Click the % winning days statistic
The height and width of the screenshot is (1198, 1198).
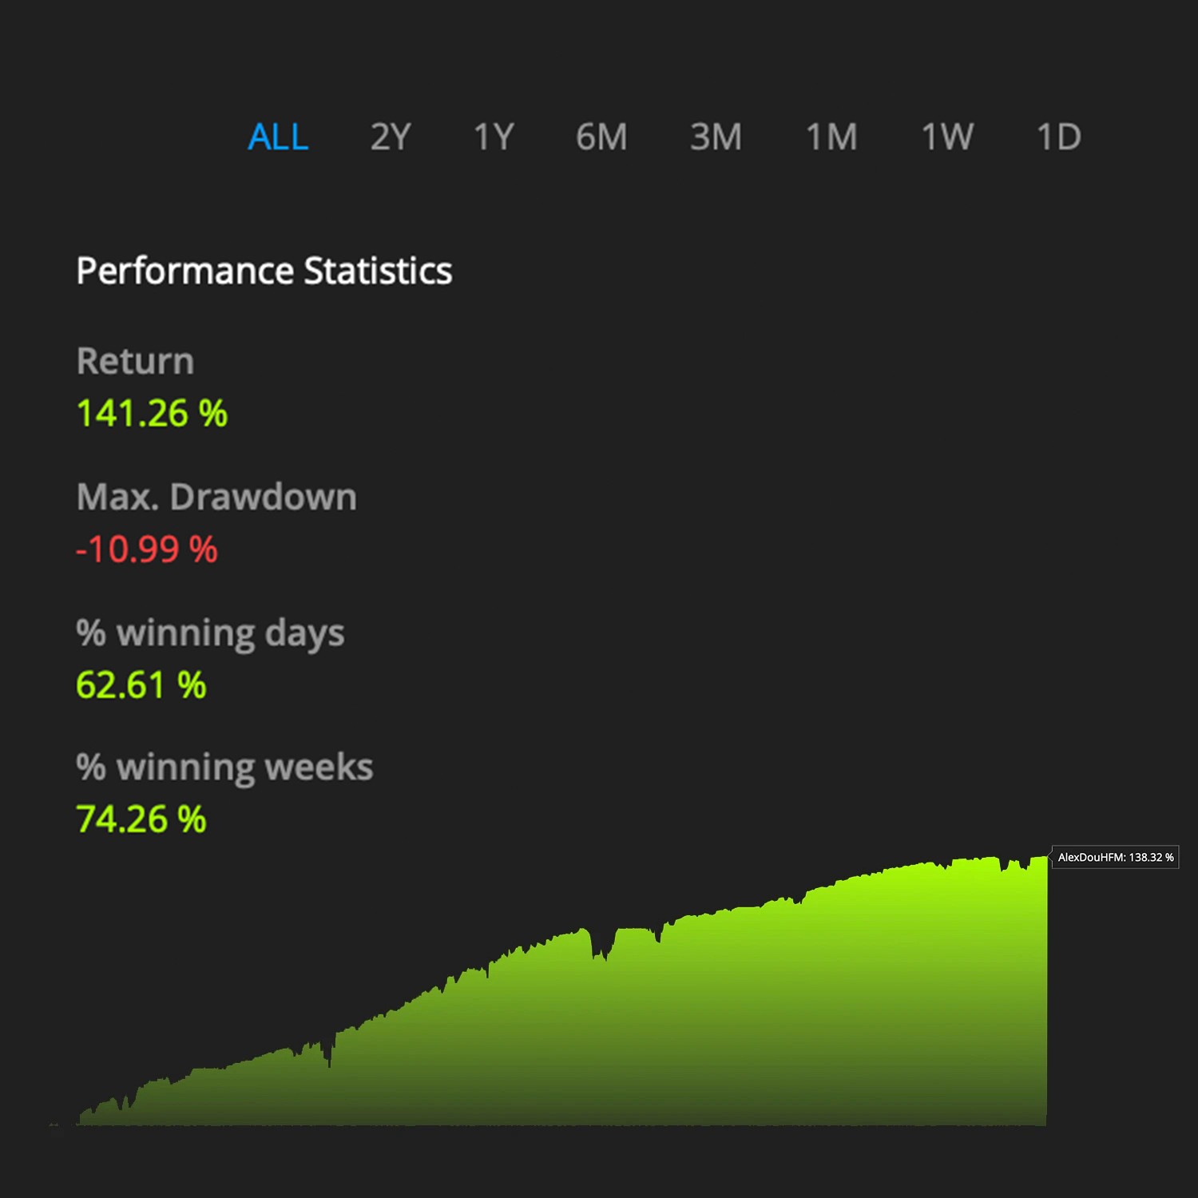click(x=210, y=633)
